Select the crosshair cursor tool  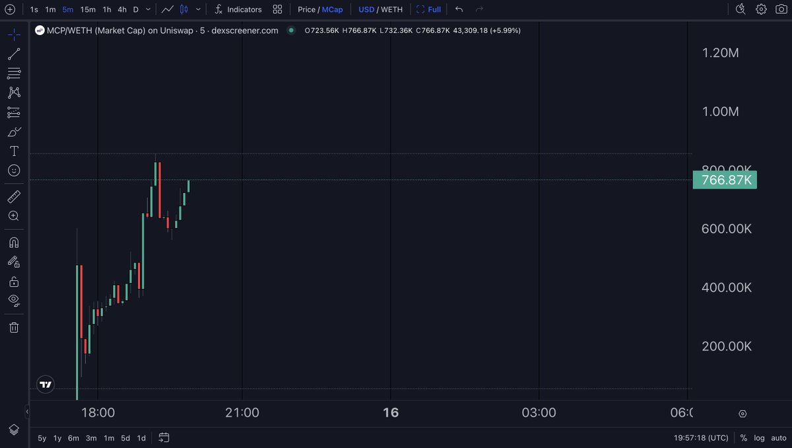click(x=14, y=34)
